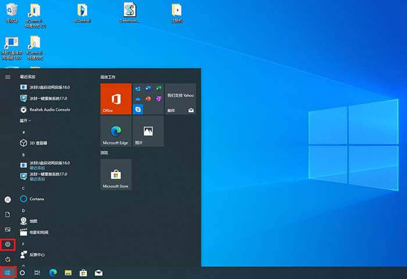Open Task View on the taskbar
Image resolution: width=407 pixels, height=279 pixels.
point(37,272)
